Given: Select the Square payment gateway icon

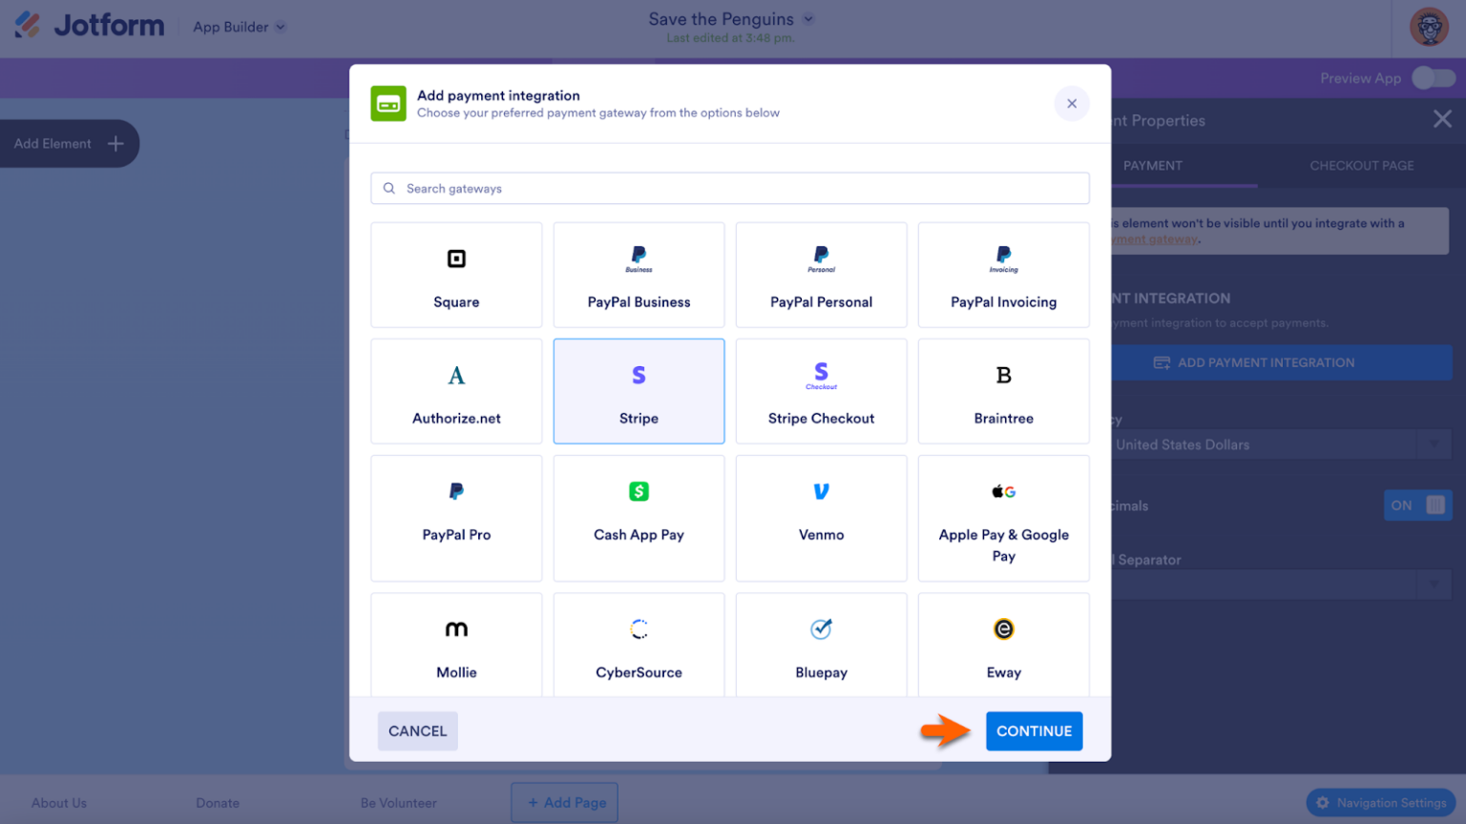Looking at the screenshot, I should [x=456, y=258].
